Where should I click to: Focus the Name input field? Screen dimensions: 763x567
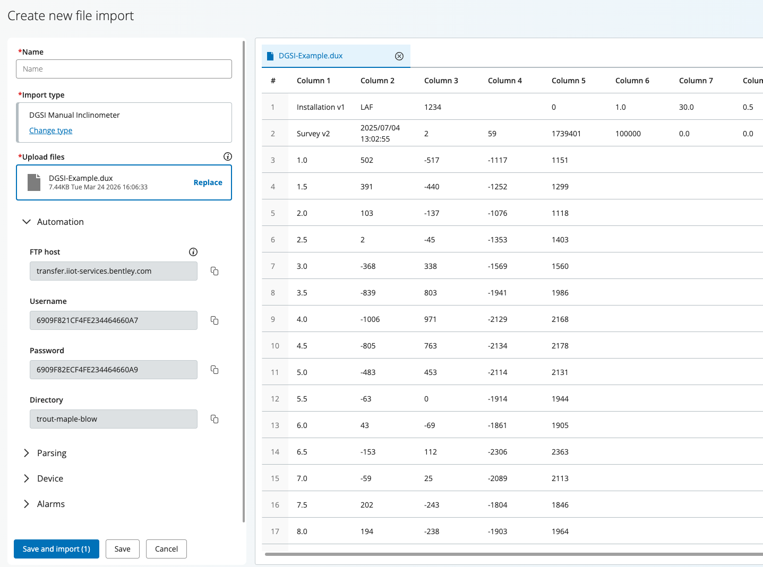click(124, 69)
